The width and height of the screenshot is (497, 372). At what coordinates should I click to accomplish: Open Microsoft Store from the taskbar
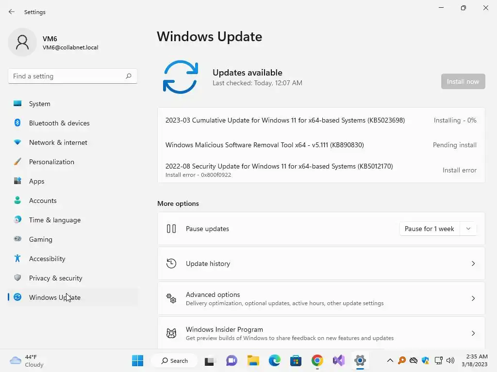point(296,360)
